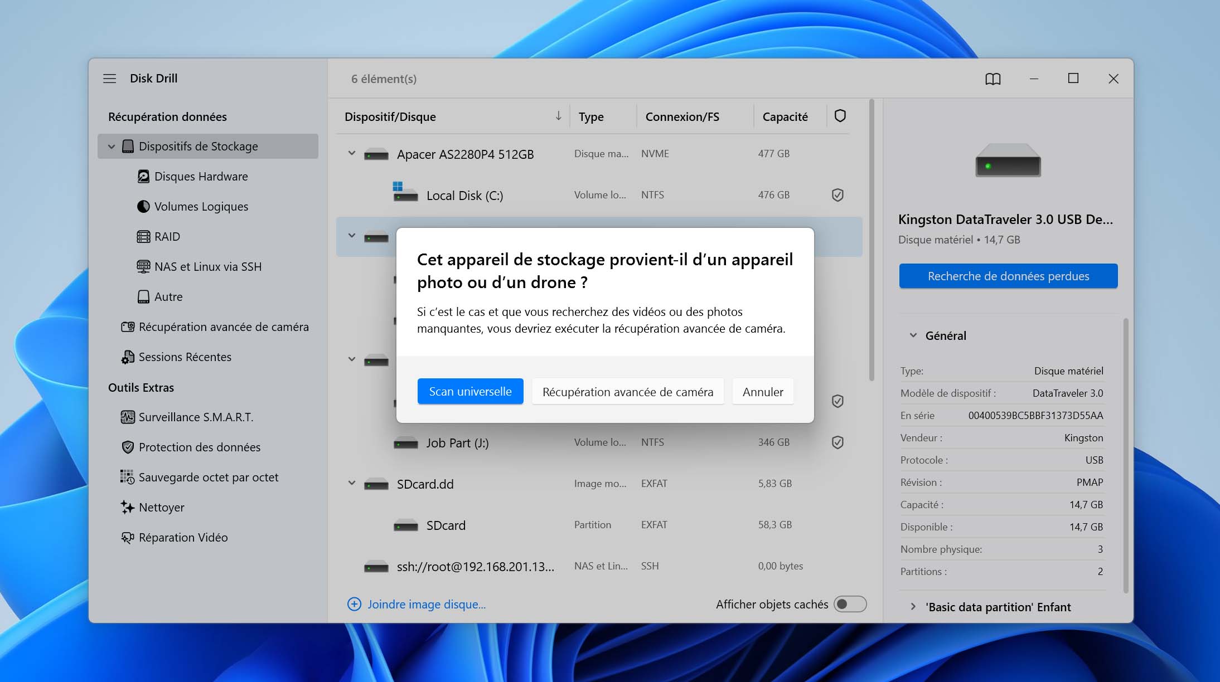
Task: Click the Type column header
Action: pos(591,117)
